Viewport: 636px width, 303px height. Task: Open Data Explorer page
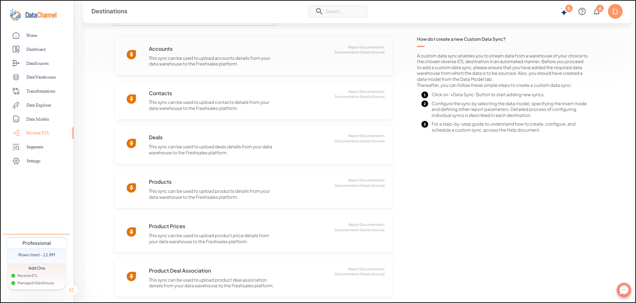click(39, 105)
